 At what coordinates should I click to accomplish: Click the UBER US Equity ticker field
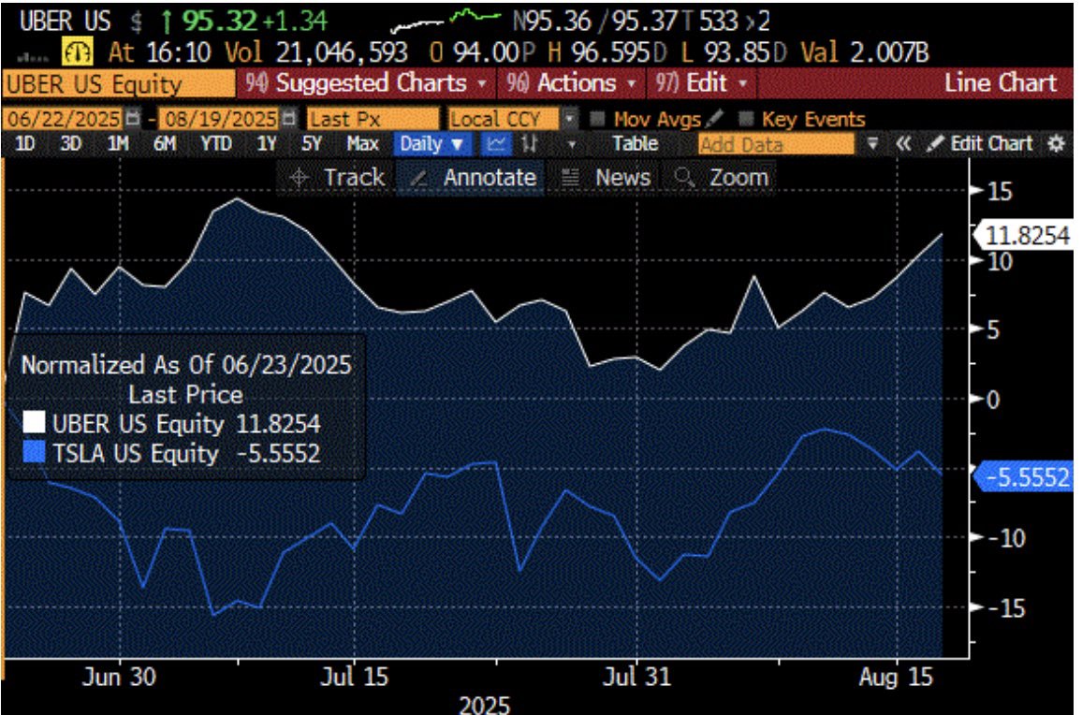118,84
